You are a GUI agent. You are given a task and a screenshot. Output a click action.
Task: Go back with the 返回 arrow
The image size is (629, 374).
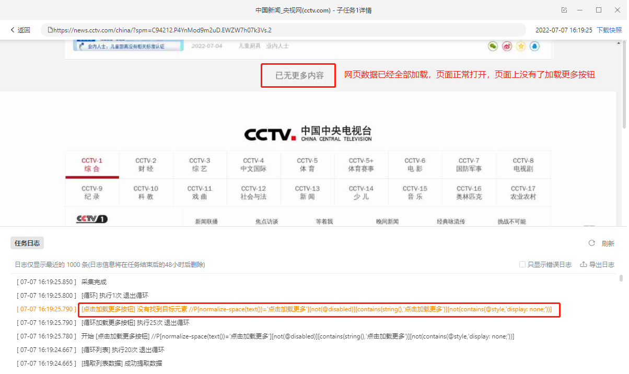tap(13, 30)
